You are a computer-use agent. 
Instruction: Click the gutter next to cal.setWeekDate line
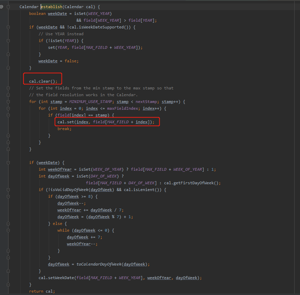click(3, 277)
